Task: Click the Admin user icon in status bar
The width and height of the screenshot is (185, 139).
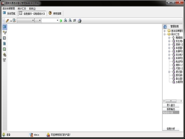Action: click(31, 135)
